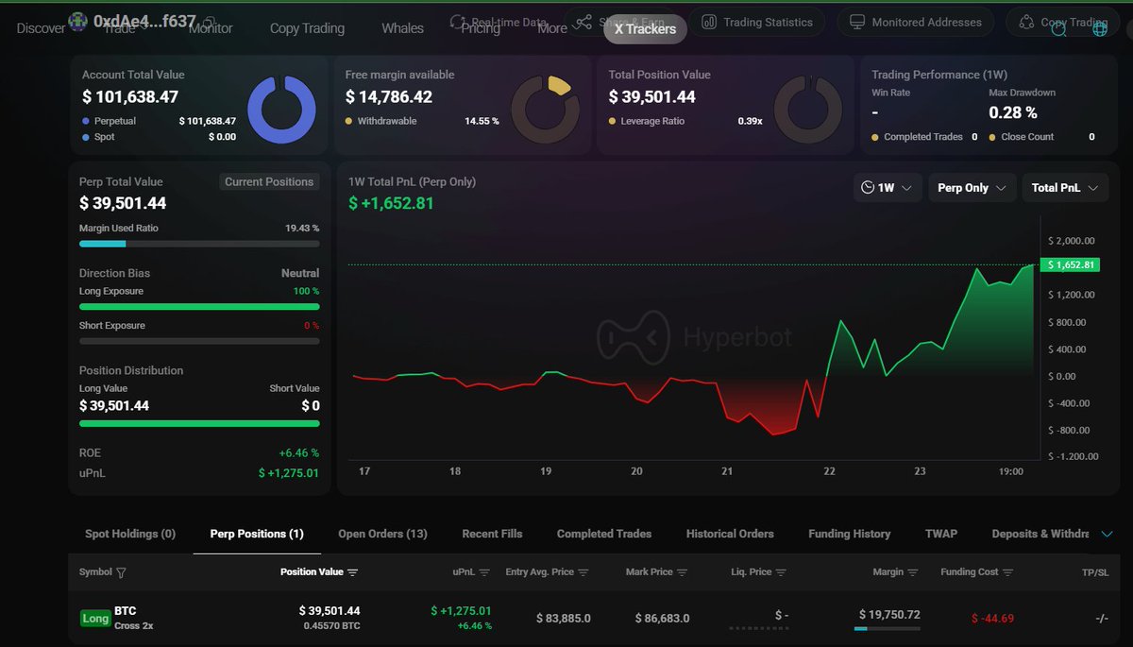
Task: Open the 1W time range dropdown
Action: click(887, 188)
